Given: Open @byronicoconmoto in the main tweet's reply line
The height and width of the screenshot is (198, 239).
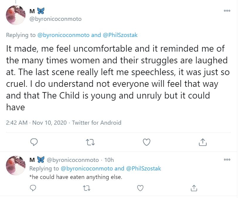Looking at the screenshot, I should pos(64,35).
